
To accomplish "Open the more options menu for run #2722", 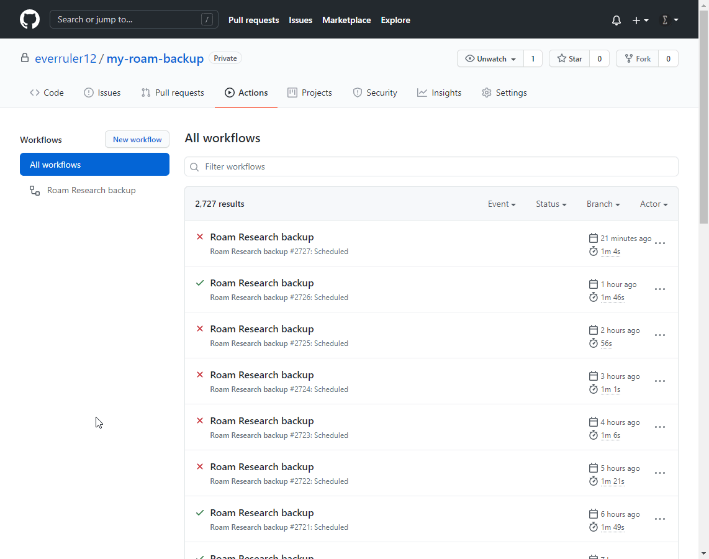I will (660, 473).
